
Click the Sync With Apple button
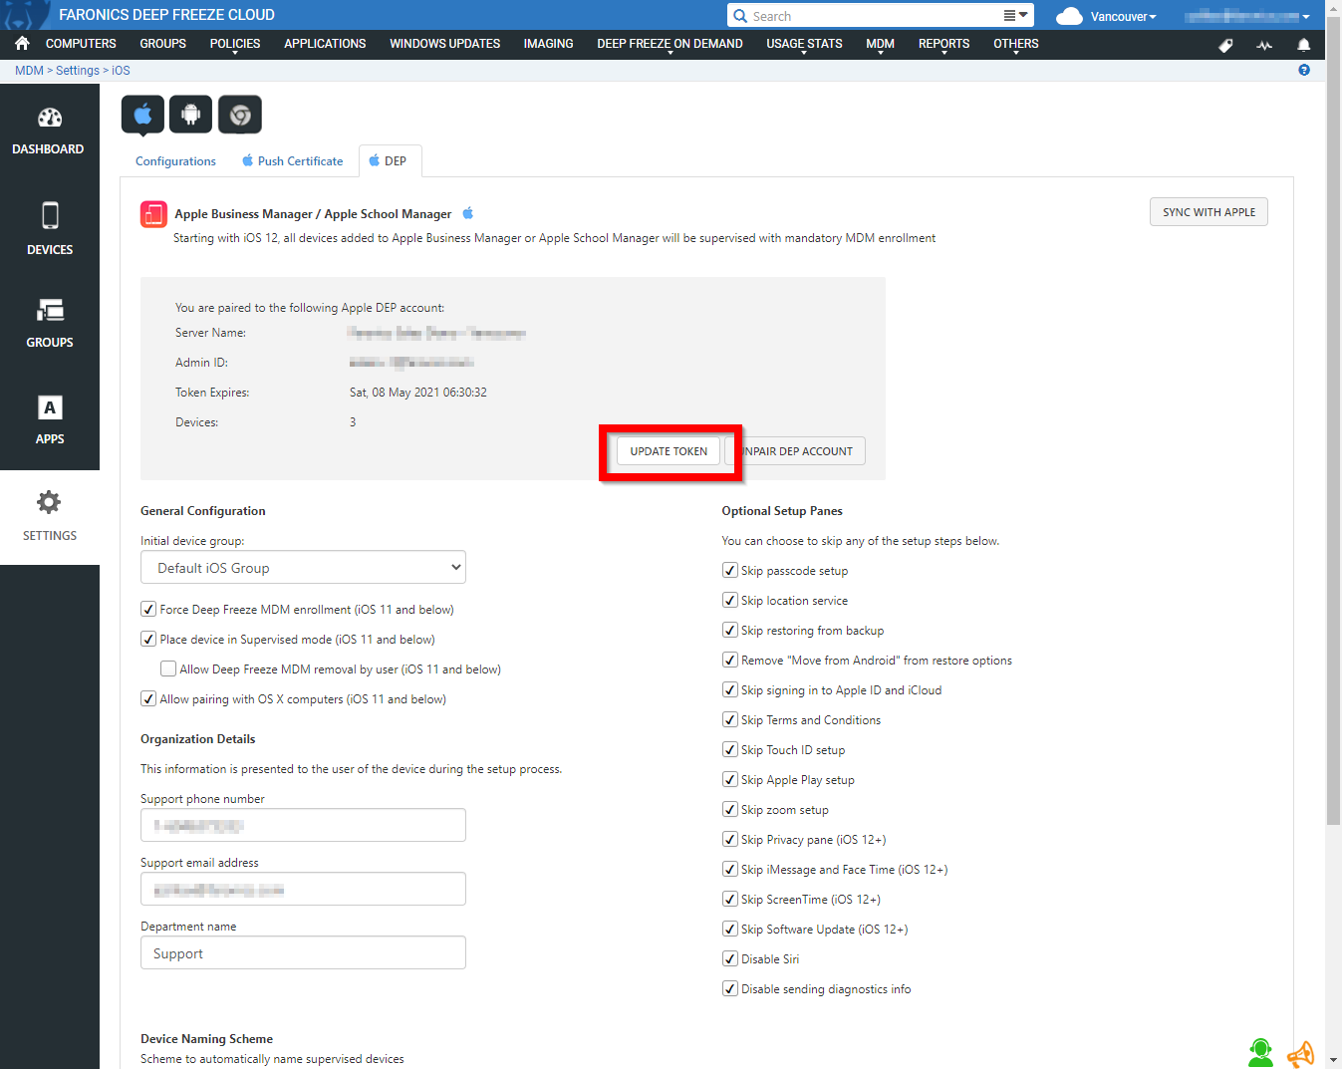(1208, 212)
